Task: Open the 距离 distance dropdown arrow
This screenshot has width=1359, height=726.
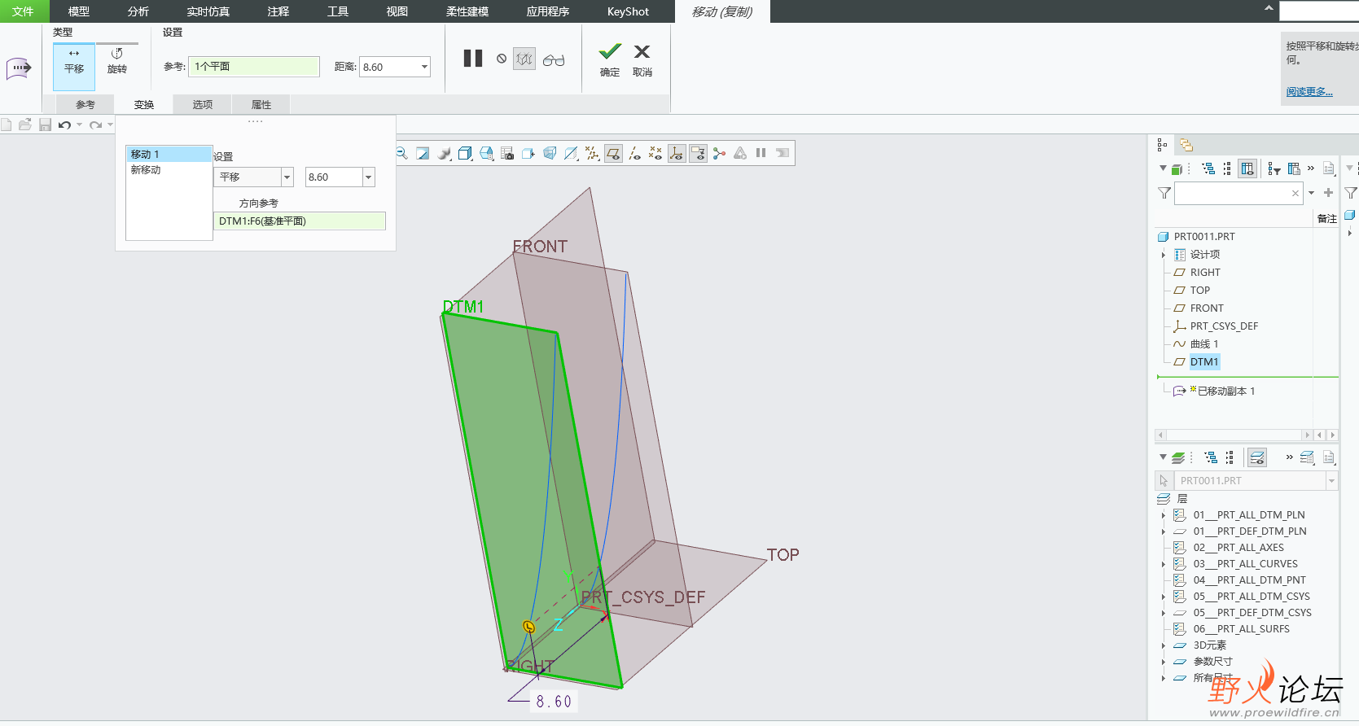Action: tap(424, 67)
